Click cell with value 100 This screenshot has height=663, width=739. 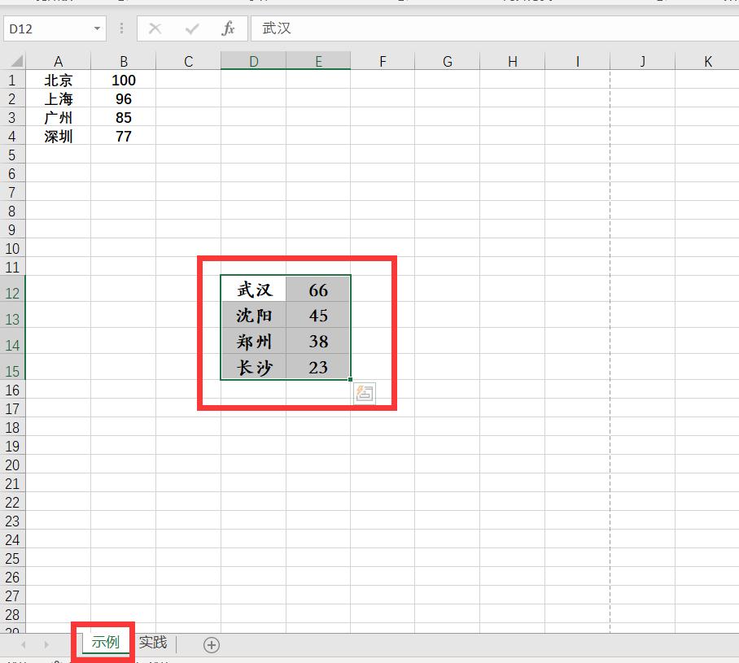(124, 80)
